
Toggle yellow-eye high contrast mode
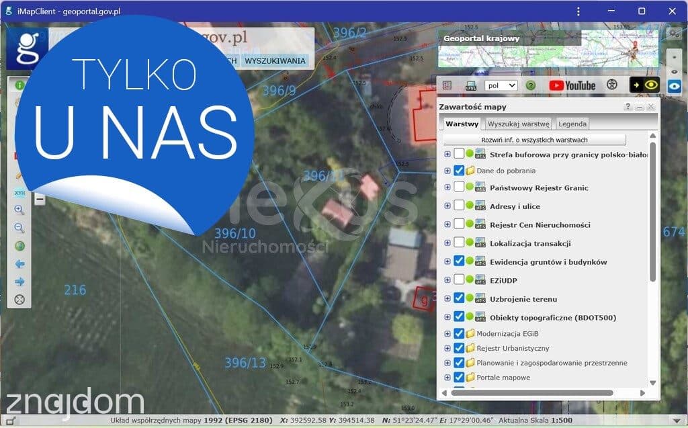click(x=644, y=85)
